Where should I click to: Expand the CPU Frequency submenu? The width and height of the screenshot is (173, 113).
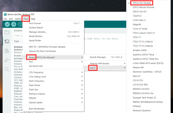(x=54, y=72)
